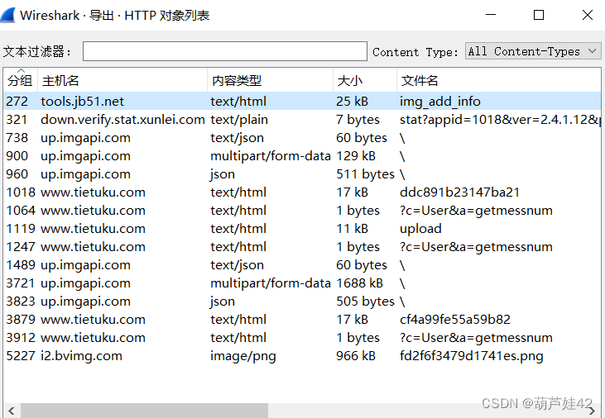
Task: Click the horizontal scrollbar left arrow
Action: pyautogui.click(x=12, y=411)
